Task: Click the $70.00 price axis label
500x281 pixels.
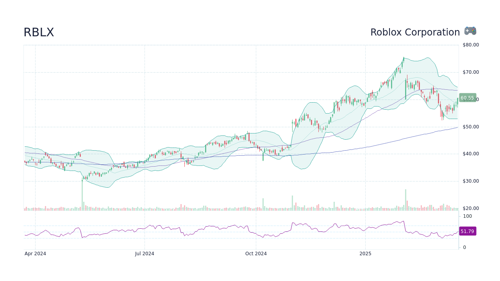Action: 471,72
